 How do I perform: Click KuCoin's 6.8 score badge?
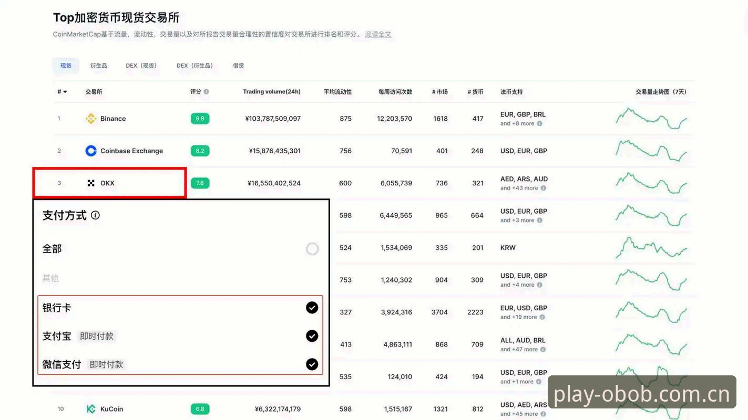coord(200,409)
